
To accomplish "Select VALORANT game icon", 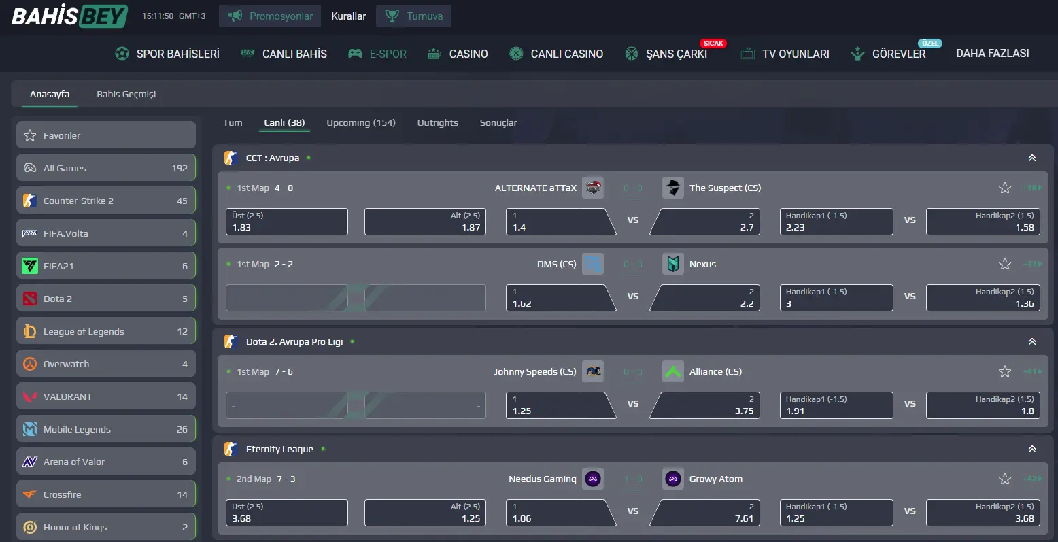I will (x=30, y=396).
